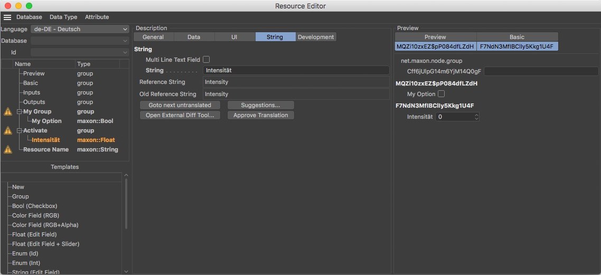
Task: Expand the Id dropdown
Action: tap(80, 52)
